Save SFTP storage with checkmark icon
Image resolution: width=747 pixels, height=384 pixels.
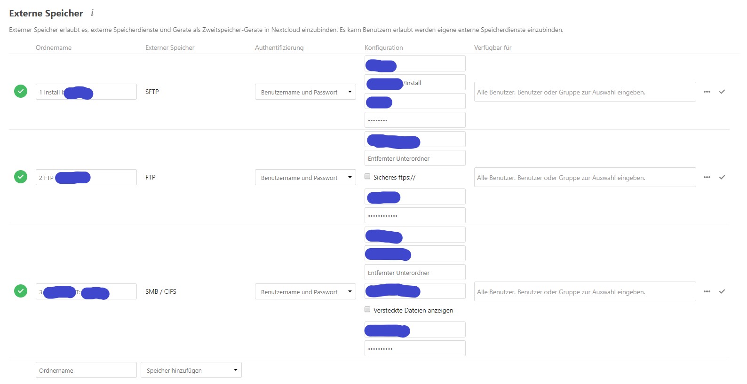pos(722,92)
